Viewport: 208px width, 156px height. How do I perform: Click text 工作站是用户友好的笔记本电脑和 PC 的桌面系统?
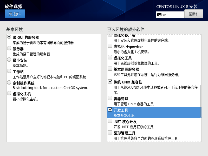(x=49, y=77)
